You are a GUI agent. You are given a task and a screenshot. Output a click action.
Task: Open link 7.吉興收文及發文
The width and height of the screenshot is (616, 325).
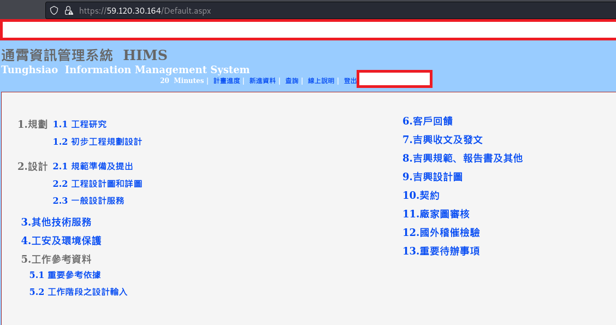tap(443, 139)
